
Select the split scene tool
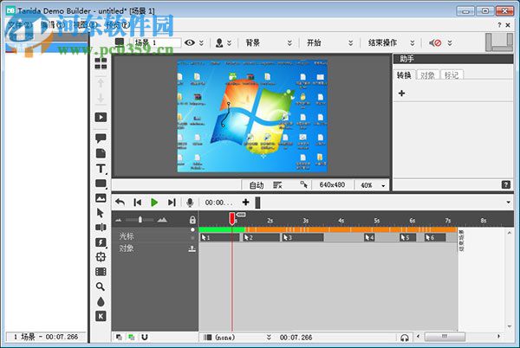(101, 227)
